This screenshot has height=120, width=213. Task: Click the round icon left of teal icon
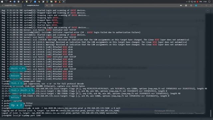(x=191, y=5)
